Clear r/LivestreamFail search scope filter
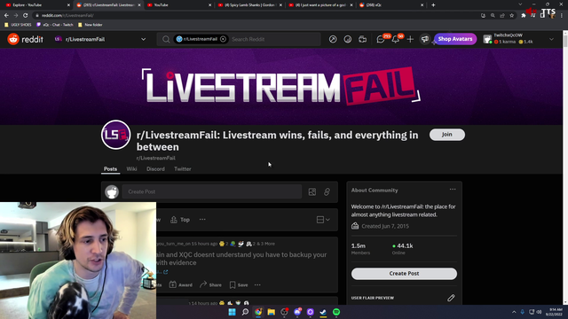This screenshot has height=319, width=568. (223, 39)
